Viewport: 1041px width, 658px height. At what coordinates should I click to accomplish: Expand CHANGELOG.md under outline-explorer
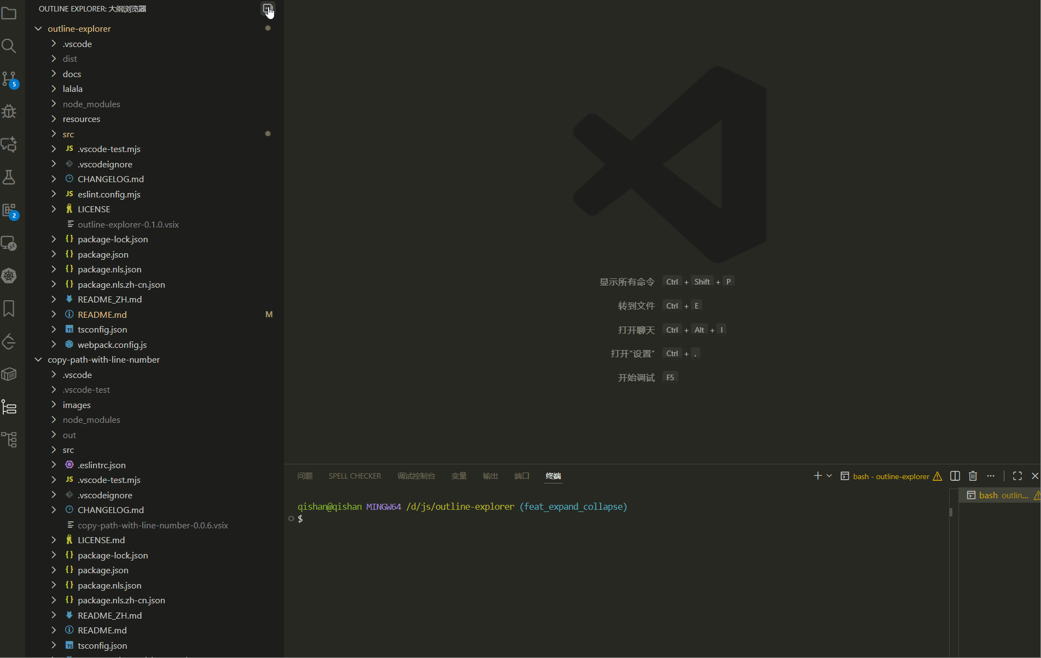[54, 179]
